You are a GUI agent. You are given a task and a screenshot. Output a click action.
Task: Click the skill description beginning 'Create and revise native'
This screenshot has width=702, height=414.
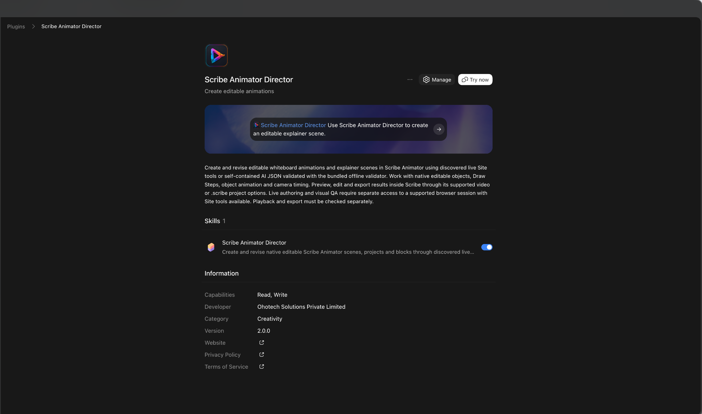point(348,252)
